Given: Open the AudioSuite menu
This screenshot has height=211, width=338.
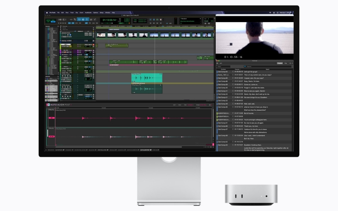Looking at the screenshot, I should pyautogui.click(x=88, y=13).
